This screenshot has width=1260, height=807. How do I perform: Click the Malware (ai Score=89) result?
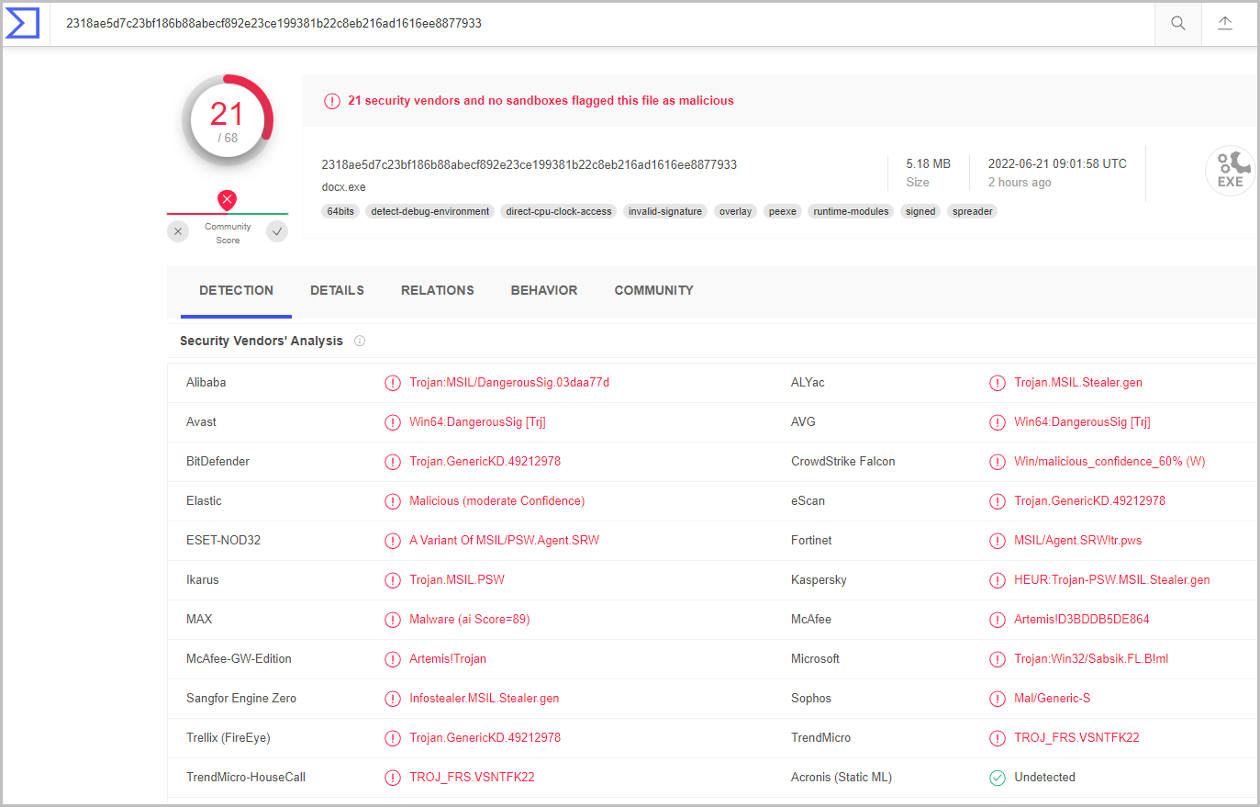pos(470,619)
